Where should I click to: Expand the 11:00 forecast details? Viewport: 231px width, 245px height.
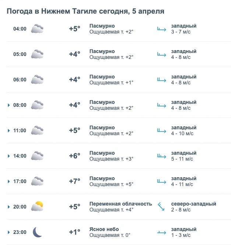tap(8, 131)
